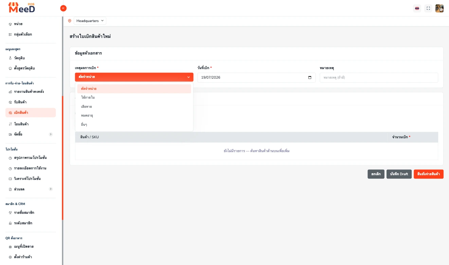Screen dimensions: 449x265
Task: Open the โอนสินค้า page
Action: point(31,124)
